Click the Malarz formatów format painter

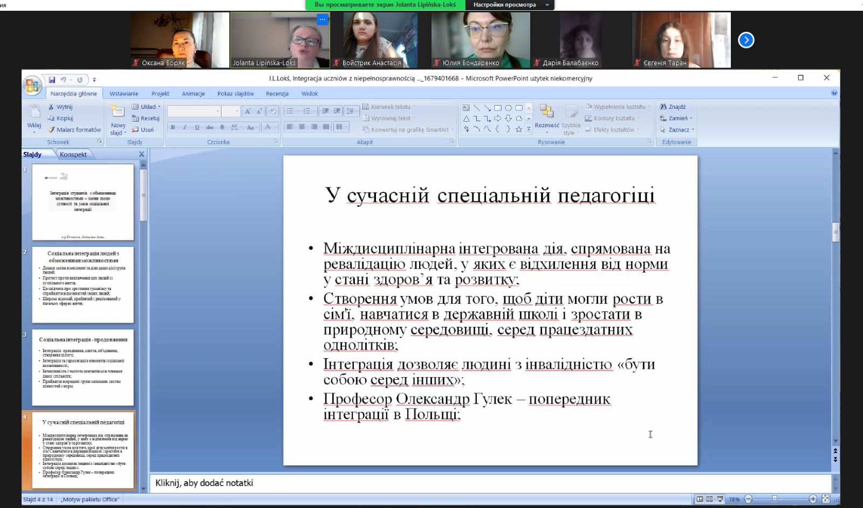[x=74, y=130]
